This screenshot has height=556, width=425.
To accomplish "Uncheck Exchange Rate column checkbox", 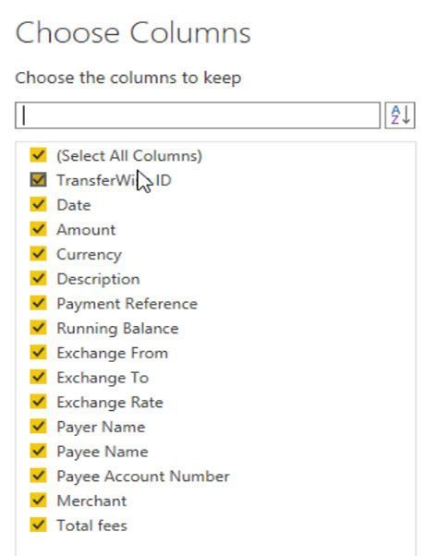I will (x=38, y=402).
